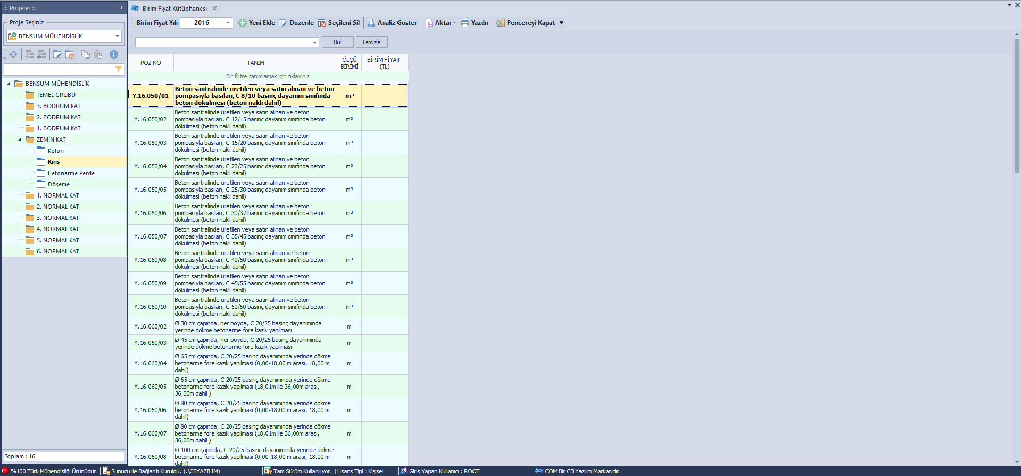This screenshot has width=1021, height=476.
Task: Click Analiz Göster flask button
Action: click(392, 23)
